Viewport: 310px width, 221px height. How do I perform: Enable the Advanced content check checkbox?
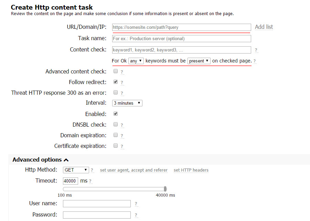116,71
